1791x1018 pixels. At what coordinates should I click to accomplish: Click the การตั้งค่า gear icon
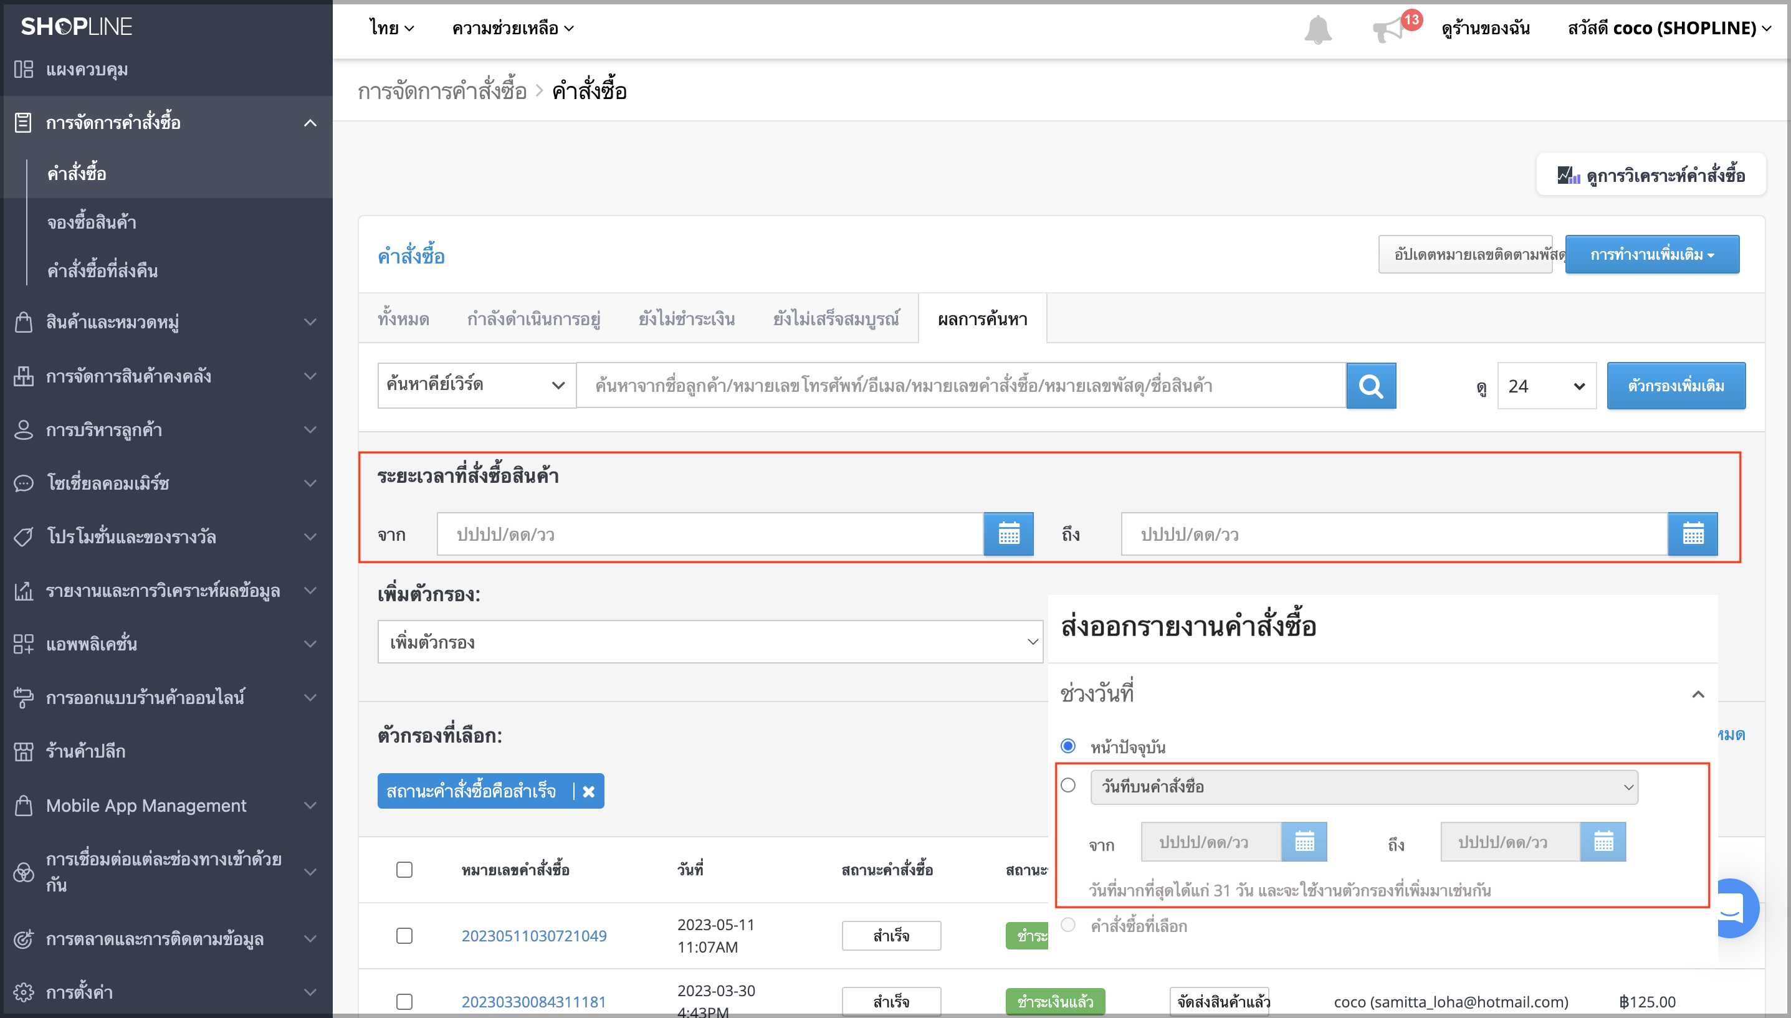point(23,992)
